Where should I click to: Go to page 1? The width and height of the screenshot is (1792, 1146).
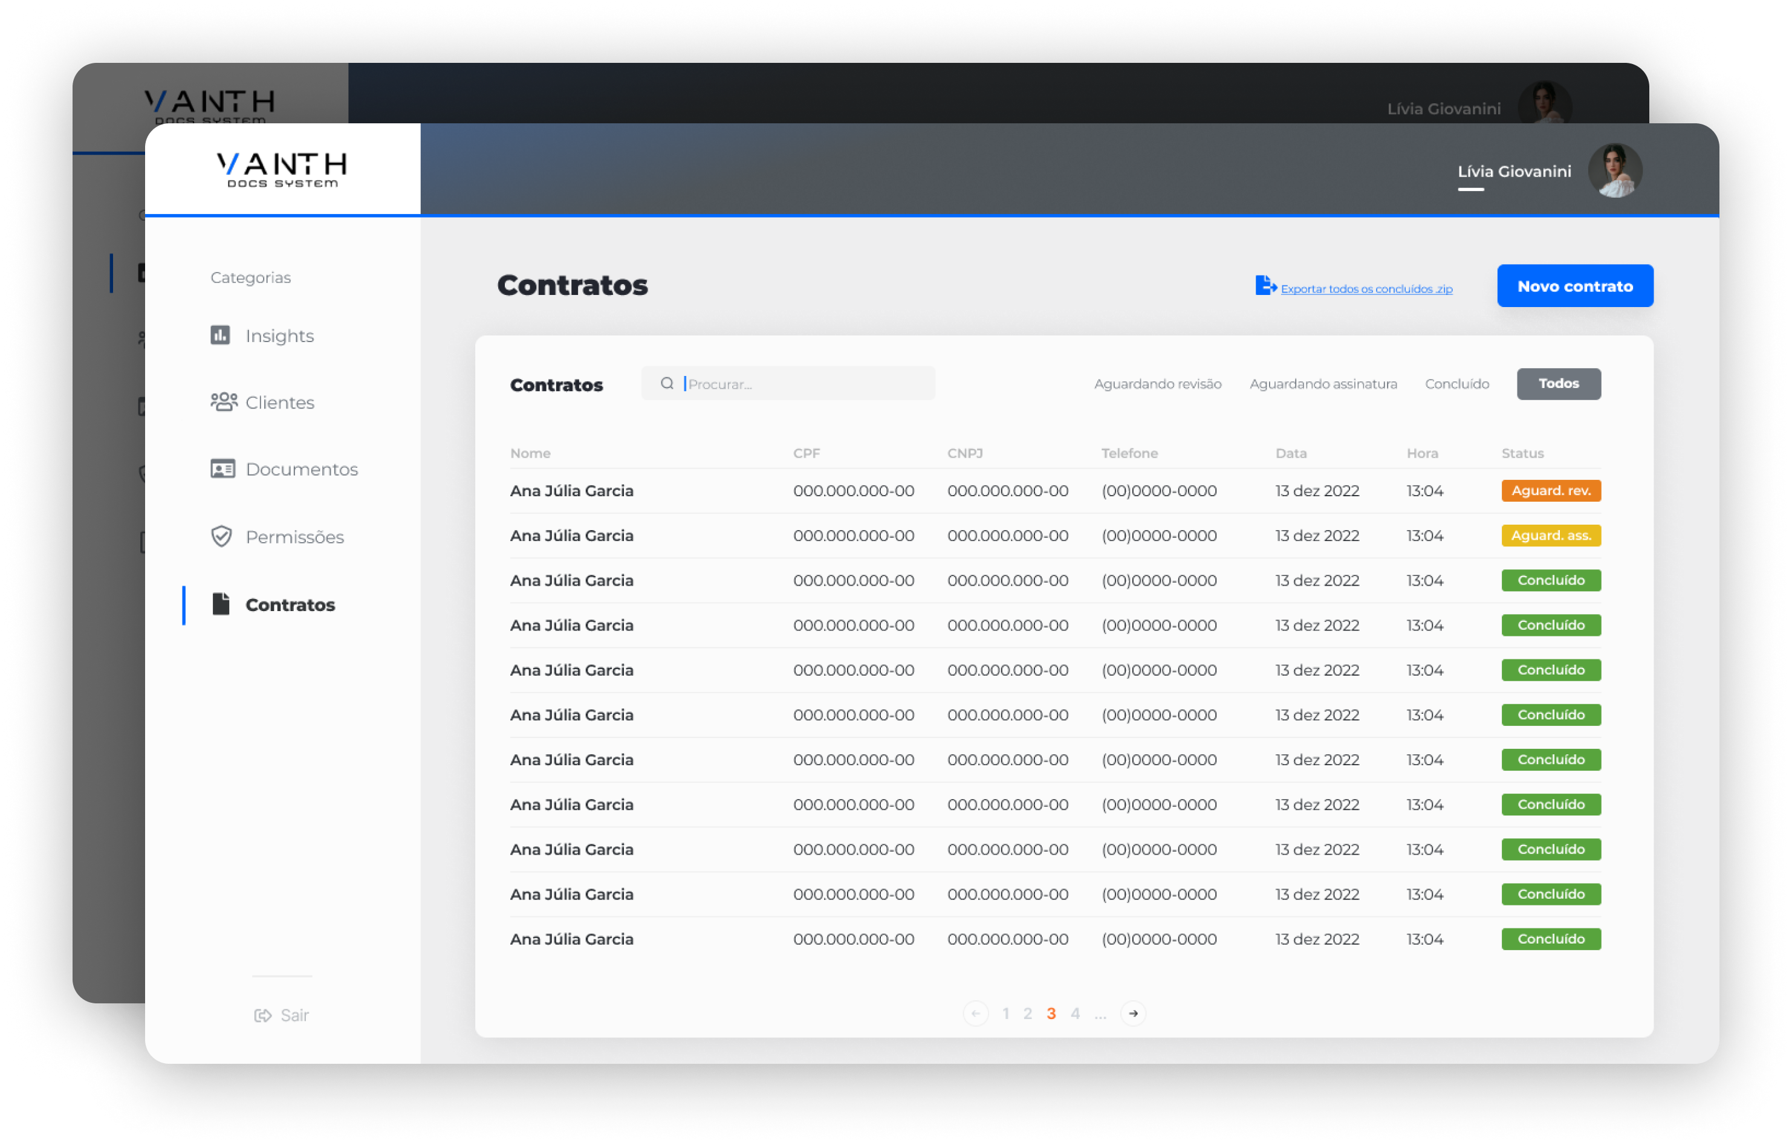click(1005, 1013)
